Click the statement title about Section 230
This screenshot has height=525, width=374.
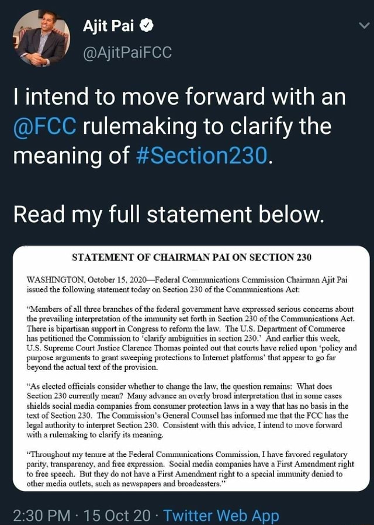[x=191, y=257]
